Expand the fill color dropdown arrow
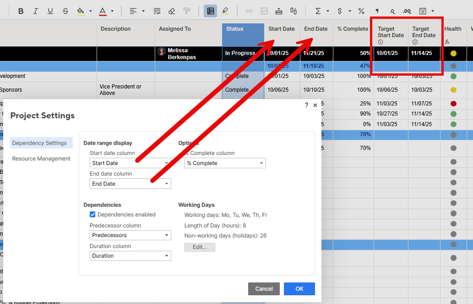 (91, 11)
